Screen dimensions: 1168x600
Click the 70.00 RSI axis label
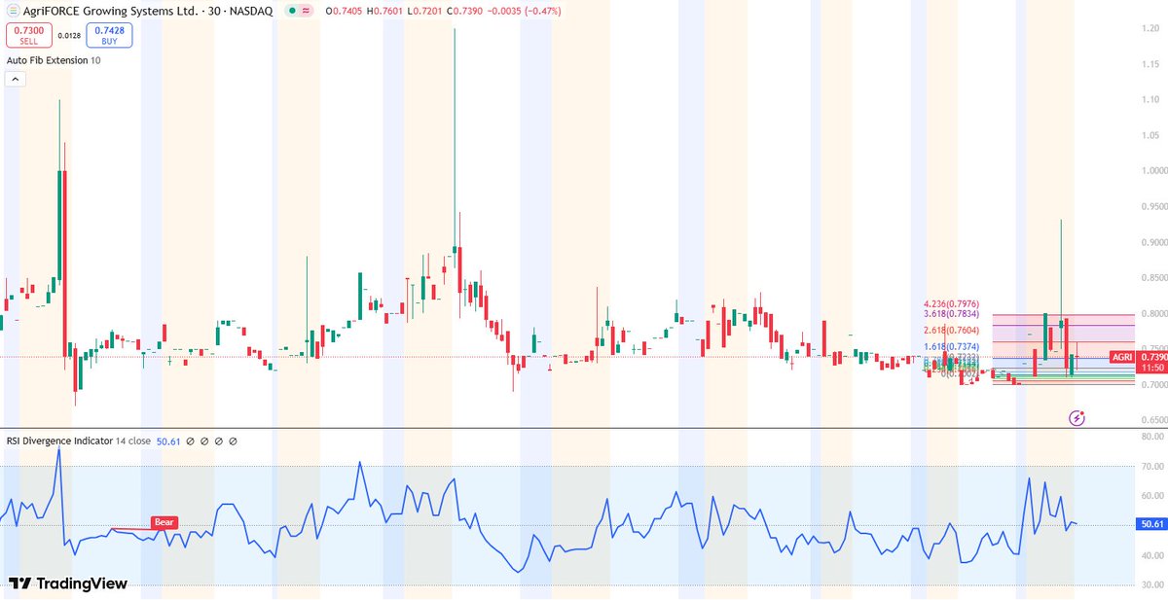[x=1152, y=466]
